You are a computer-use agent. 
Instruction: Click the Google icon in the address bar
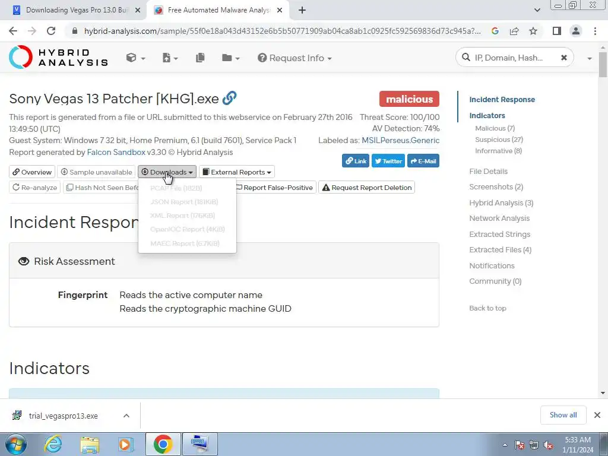pyautogui.click(x=495, y=31)
